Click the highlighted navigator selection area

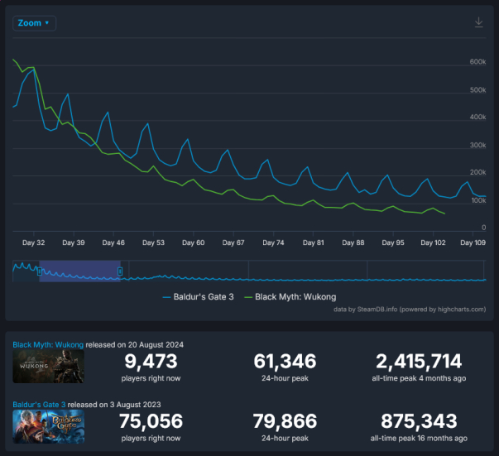79,271
